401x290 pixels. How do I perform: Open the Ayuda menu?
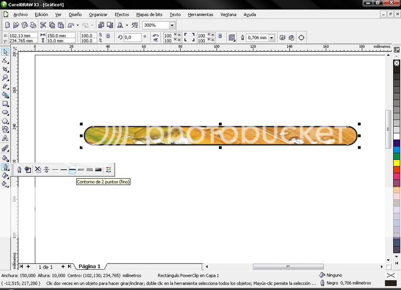point(250,15)
